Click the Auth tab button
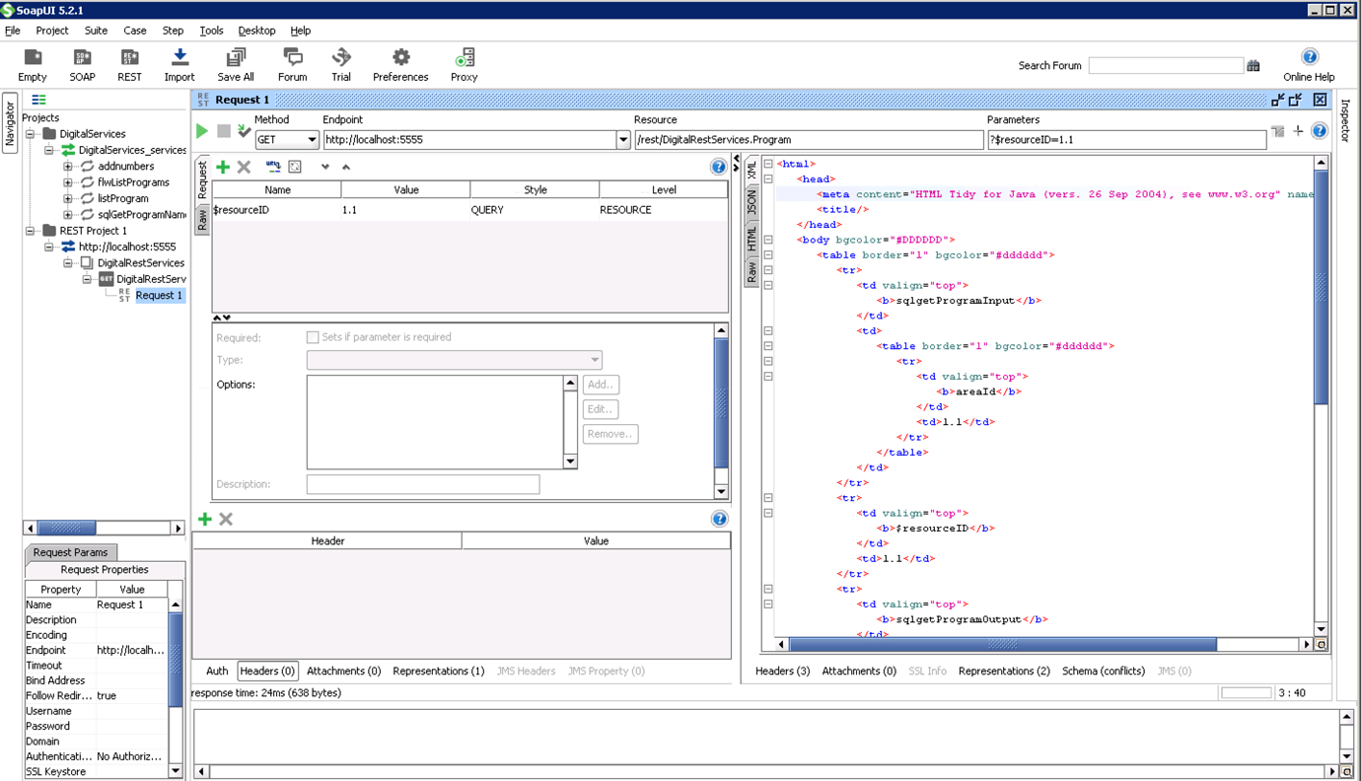 pyautogui.click(x=217, y=671)
